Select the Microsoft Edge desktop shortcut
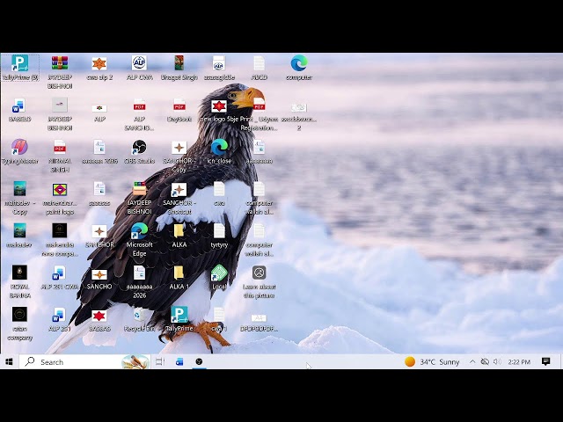Screen dimensions: 563x422 139,240
